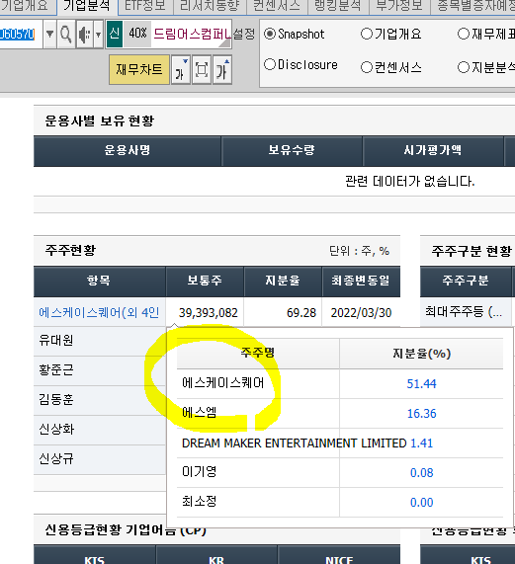The image size is (515, 564).
Task: Click the 0.08 percentage value
Action: coord(421,473)
